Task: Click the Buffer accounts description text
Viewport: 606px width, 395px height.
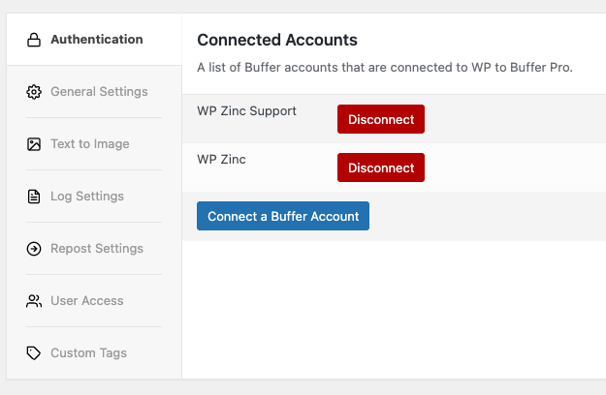Action: click(x=385, y=68)
